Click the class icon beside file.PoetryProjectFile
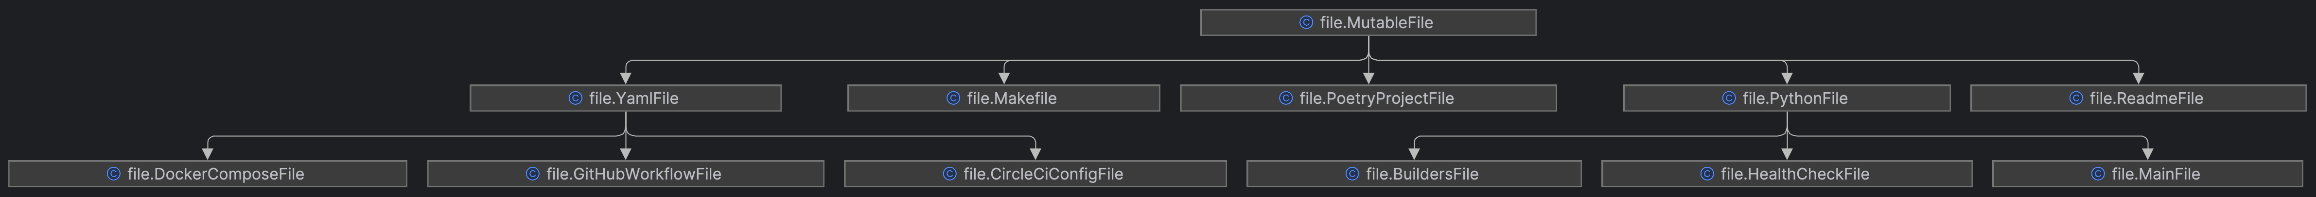The height and width of the screenshot is (197, 2316). (x=1286, y=98)
